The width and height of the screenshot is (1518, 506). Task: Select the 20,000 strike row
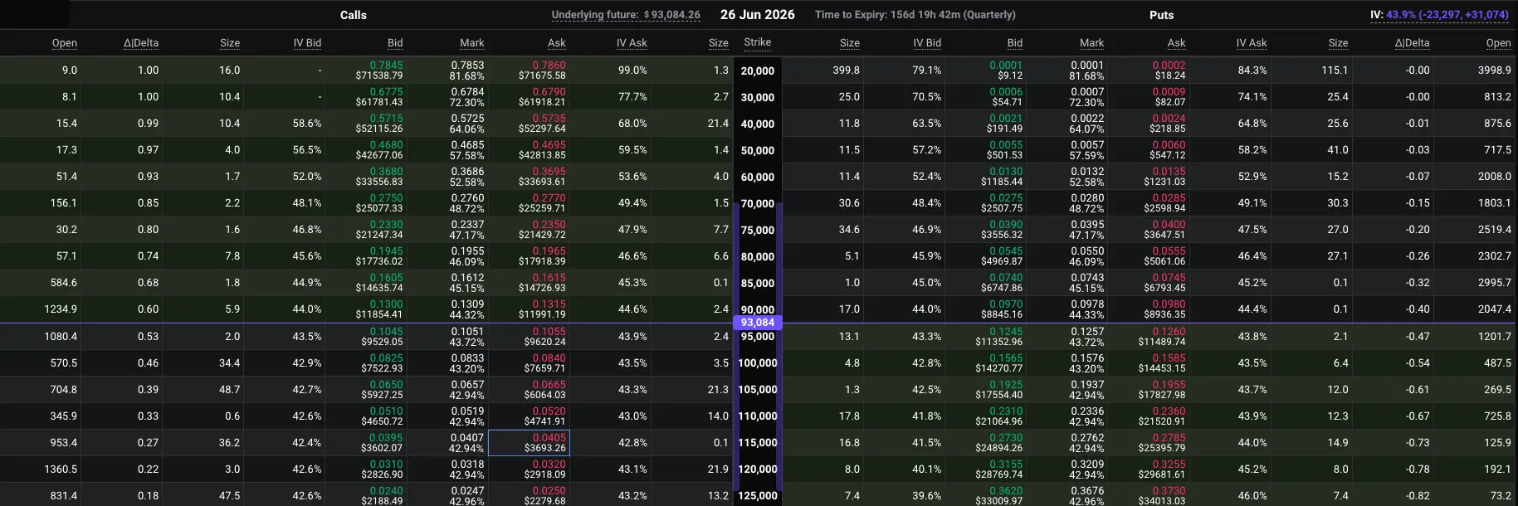pyautogui.click(x=758, y=71)
